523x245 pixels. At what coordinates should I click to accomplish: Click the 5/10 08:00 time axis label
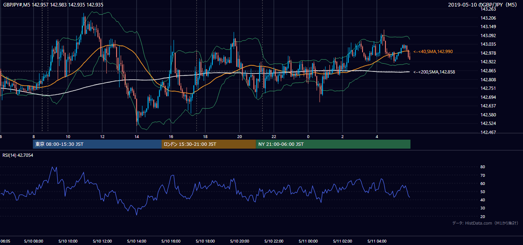34,241
